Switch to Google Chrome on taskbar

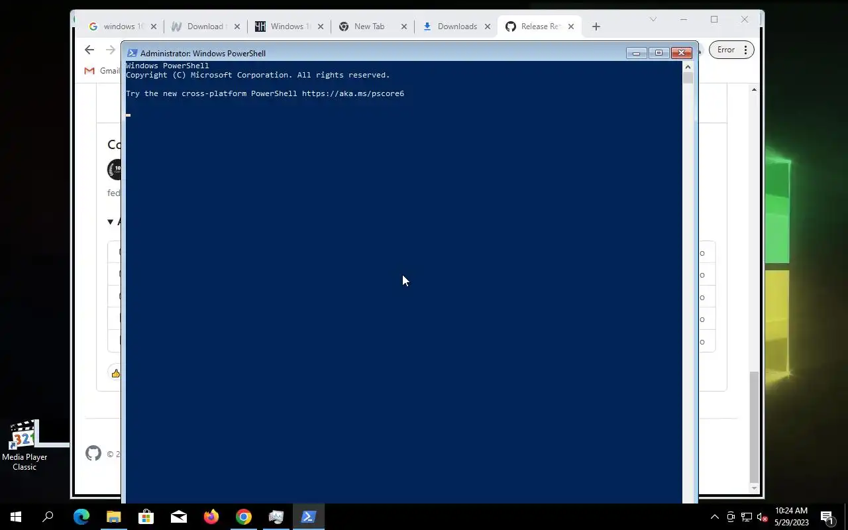click(244, 517)
